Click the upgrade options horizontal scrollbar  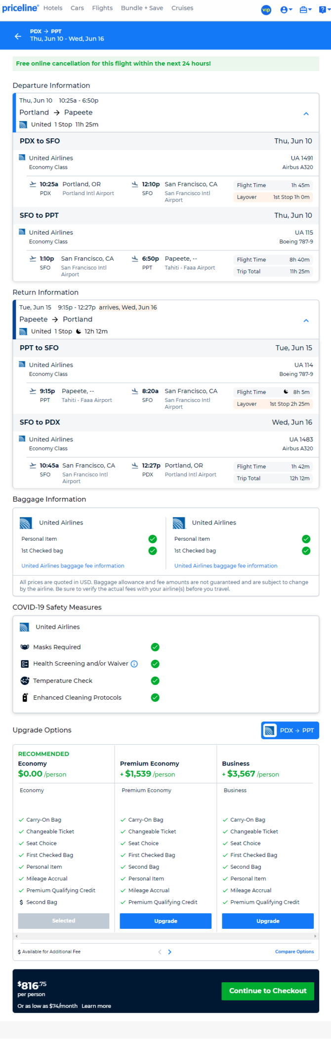tap(165, 936)
